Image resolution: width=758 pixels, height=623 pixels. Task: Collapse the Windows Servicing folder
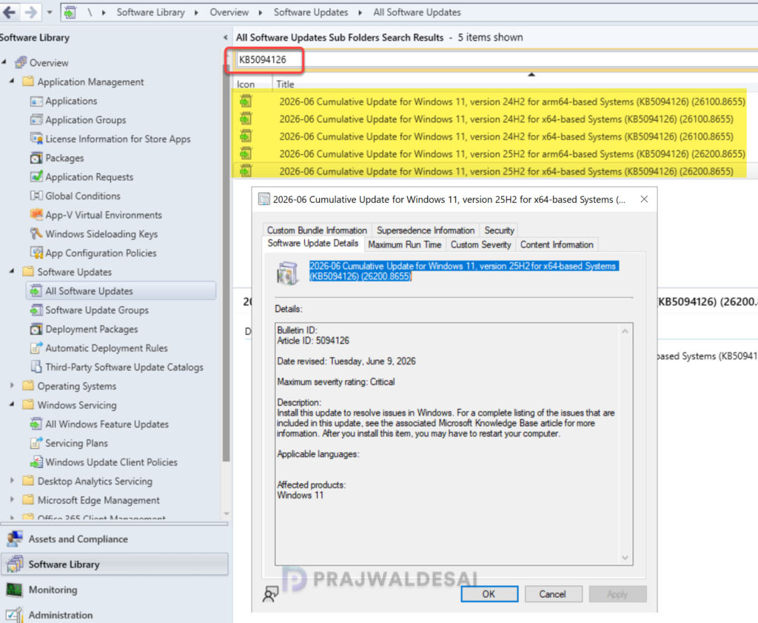tap(12, 404)
